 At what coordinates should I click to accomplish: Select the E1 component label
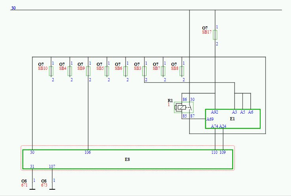click(232, 119)
